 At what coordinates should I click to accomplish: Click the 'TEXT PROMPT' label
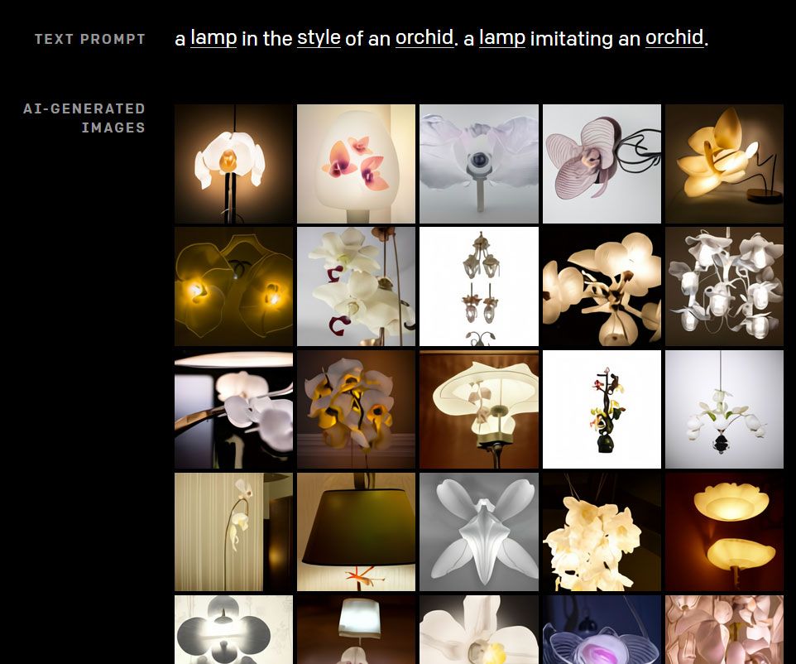click(x=90, y=39)
